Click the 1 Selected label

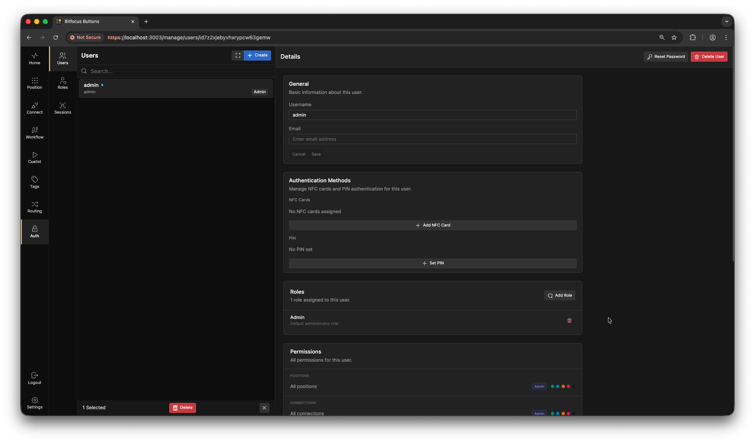[x=94, y=408]
